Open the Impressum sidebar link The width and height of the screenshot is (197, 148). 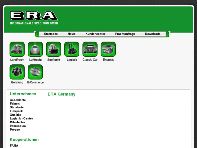tap(18, 126)
